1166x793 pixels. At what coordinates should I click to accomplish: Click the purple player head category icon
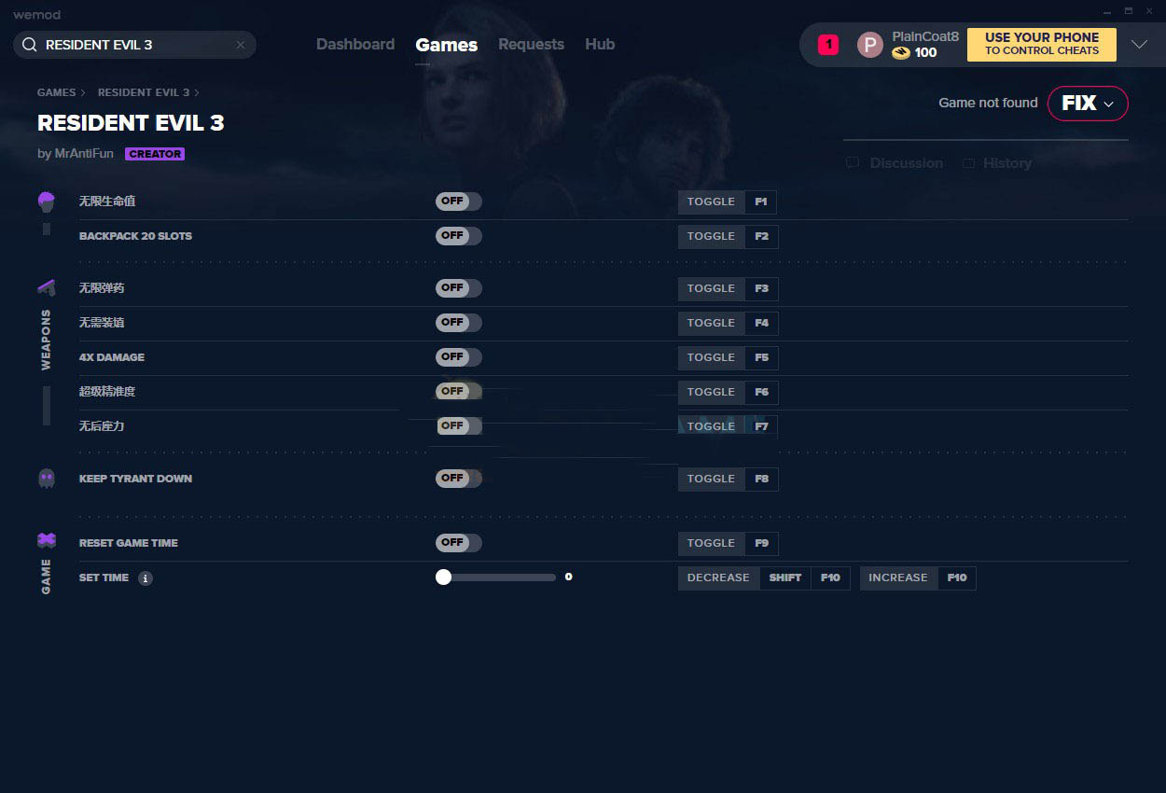46,201
